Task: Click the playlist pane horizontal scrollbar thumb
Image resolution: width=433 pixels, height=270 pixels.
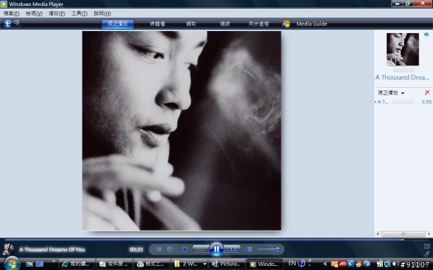Action: (403, 234)
